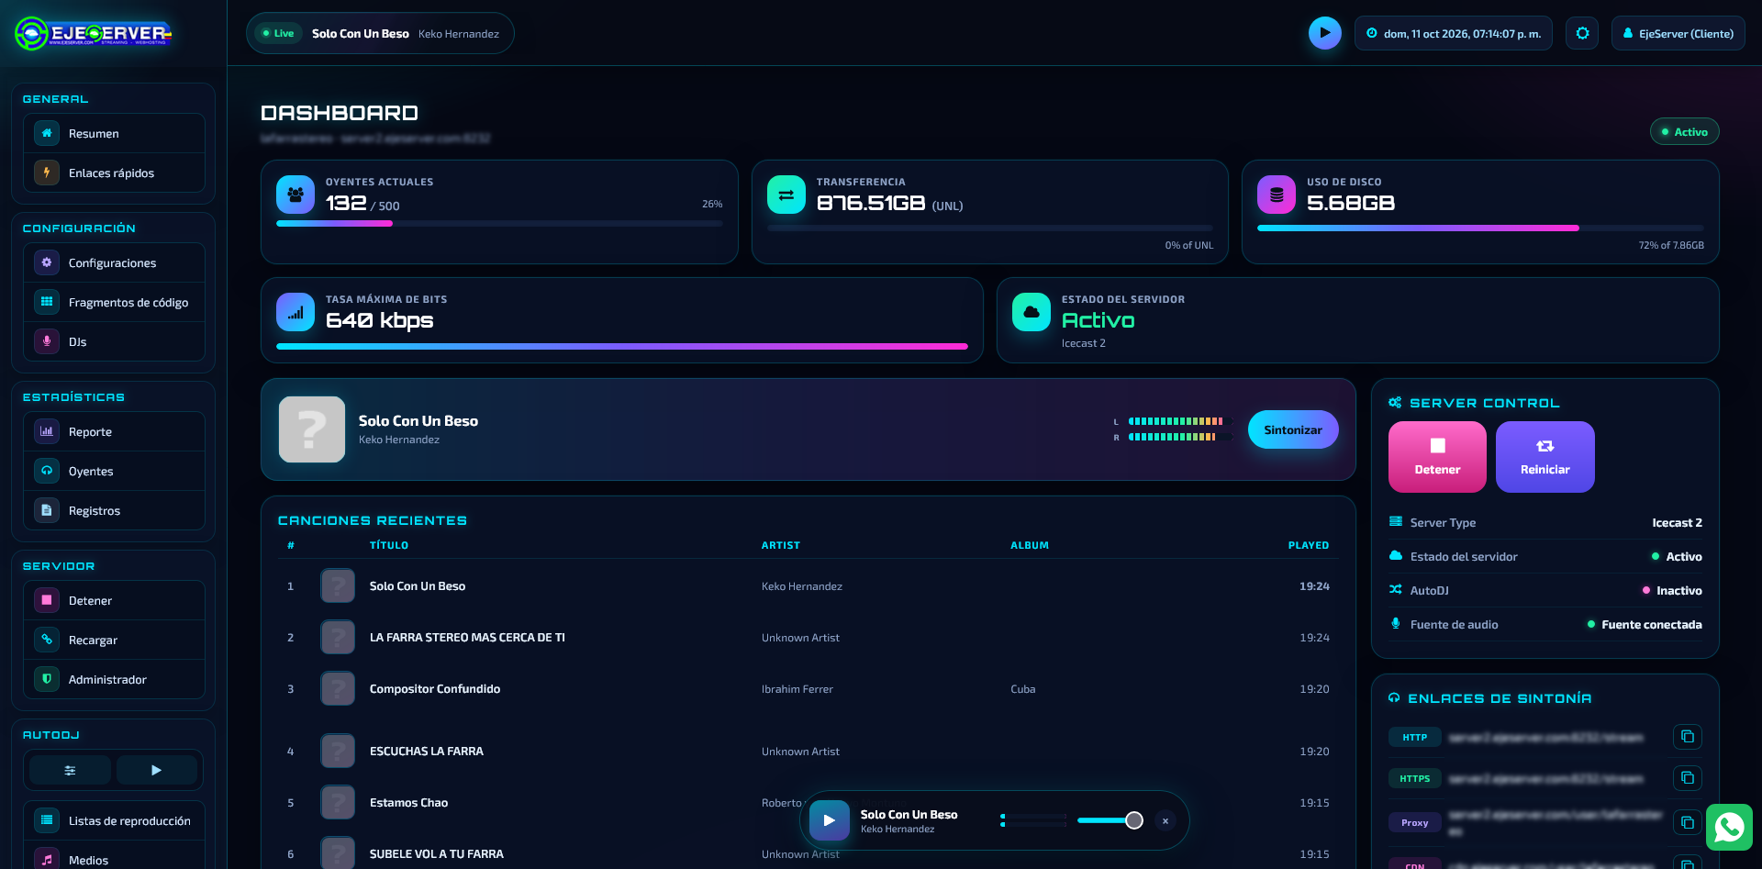Click the Oyentes Actuales users icon
This screenshot has width=1762, height=869.
(296, 195)
